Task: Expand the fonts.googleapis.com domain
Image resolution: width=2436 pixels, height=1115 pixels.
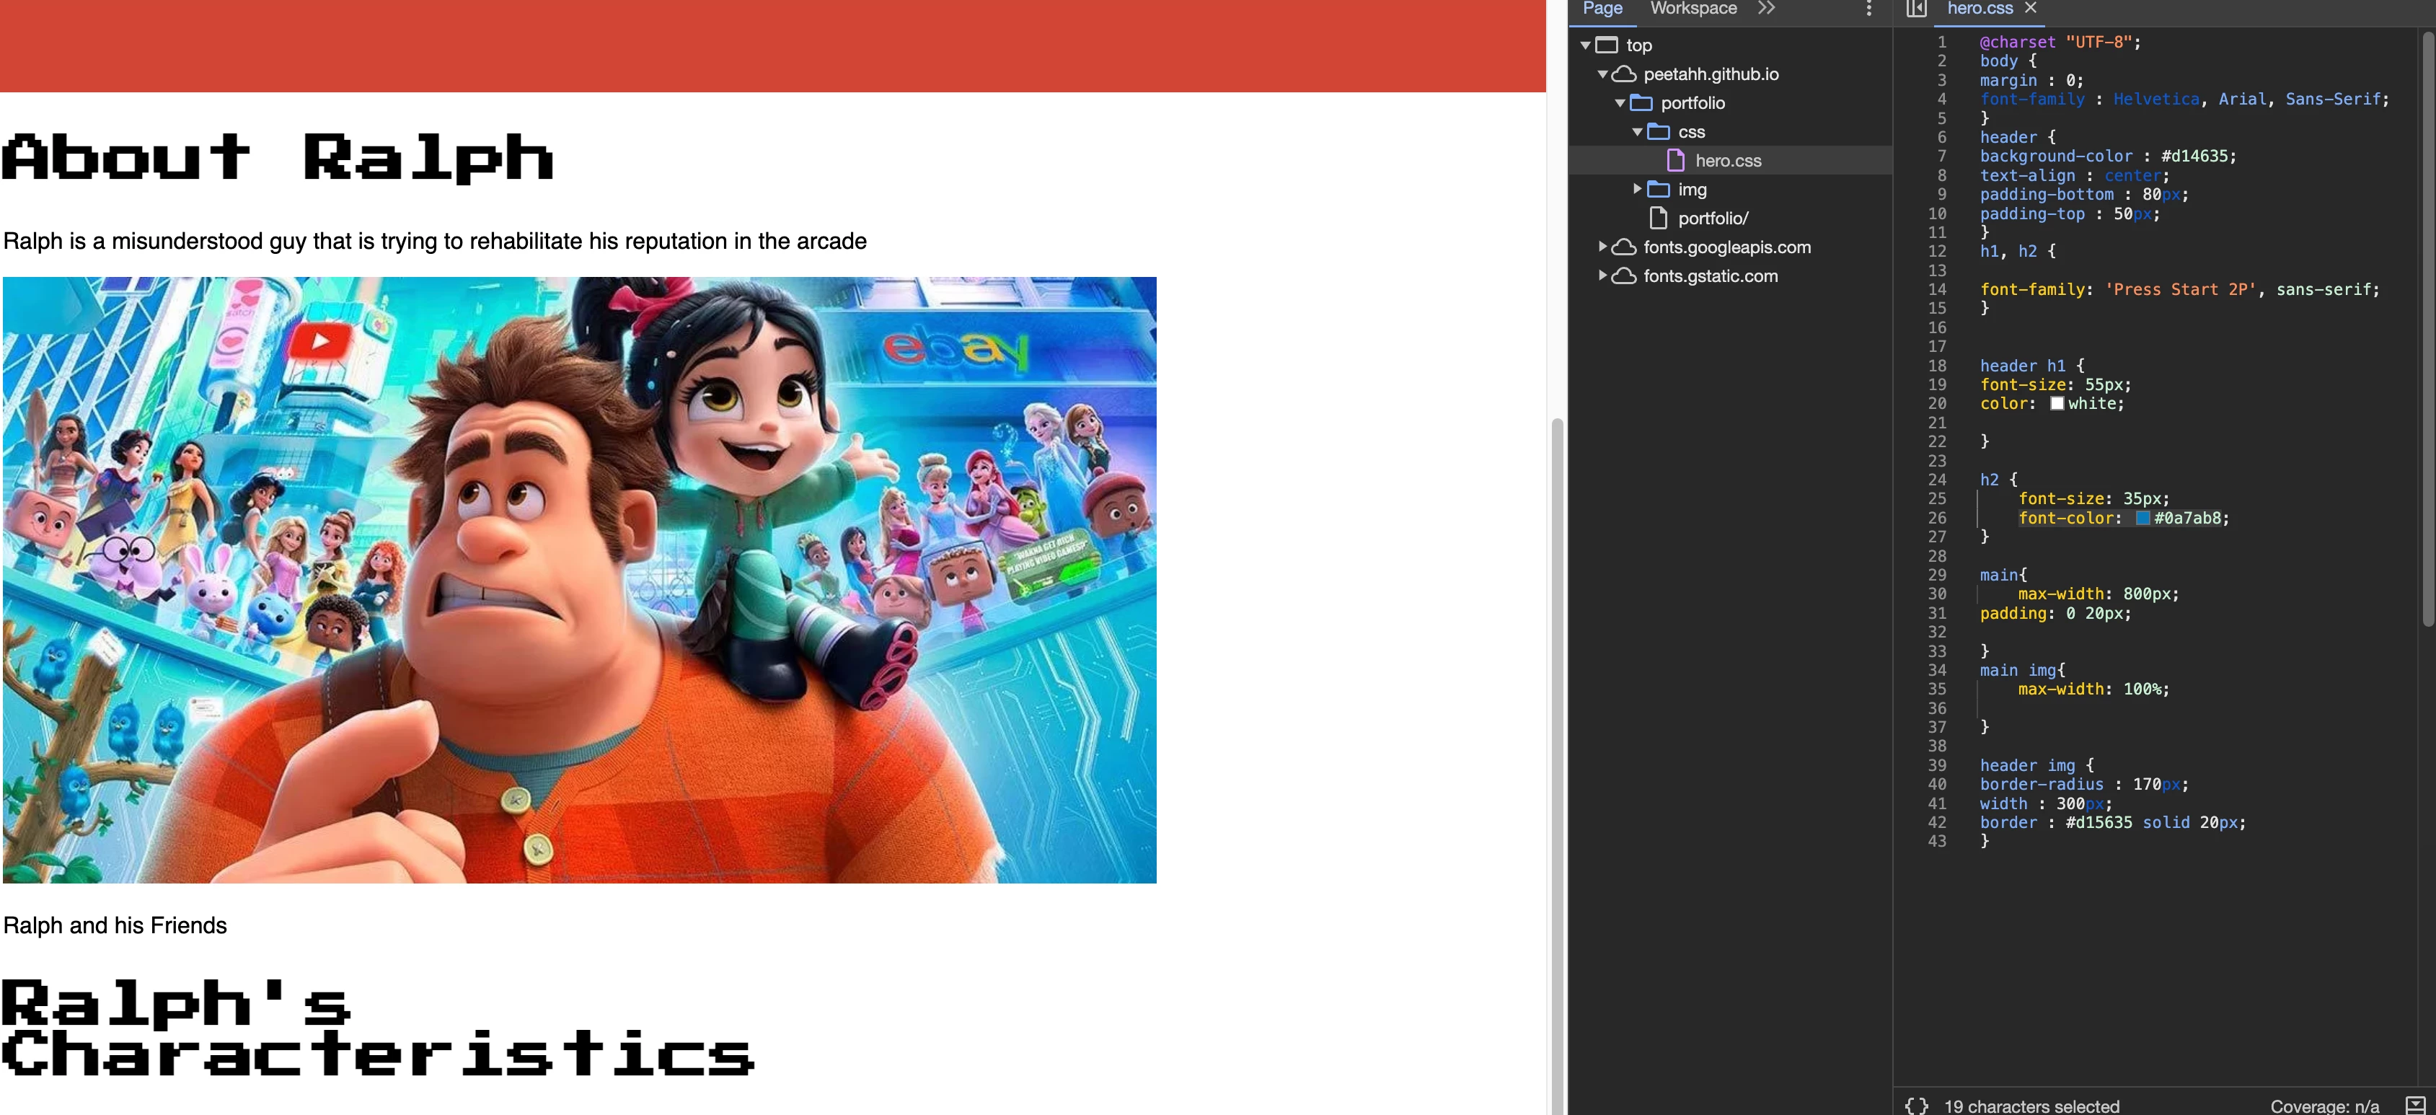Action: [1602, 247]
